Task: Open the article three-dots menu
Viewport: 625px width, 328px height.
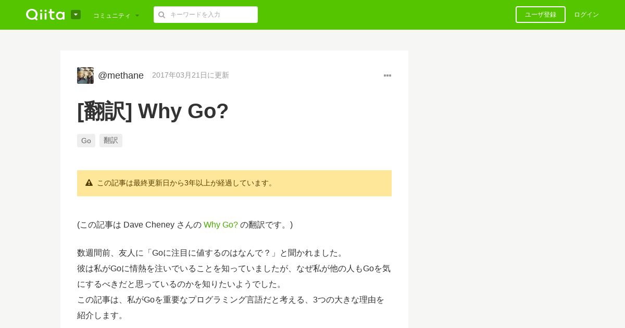Action: 387,75
